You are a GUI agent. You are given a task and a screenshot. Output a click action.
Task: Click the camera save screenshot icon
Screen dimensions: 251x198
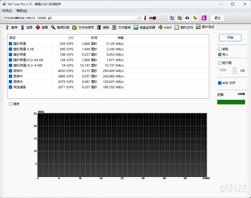coord(187,18)
